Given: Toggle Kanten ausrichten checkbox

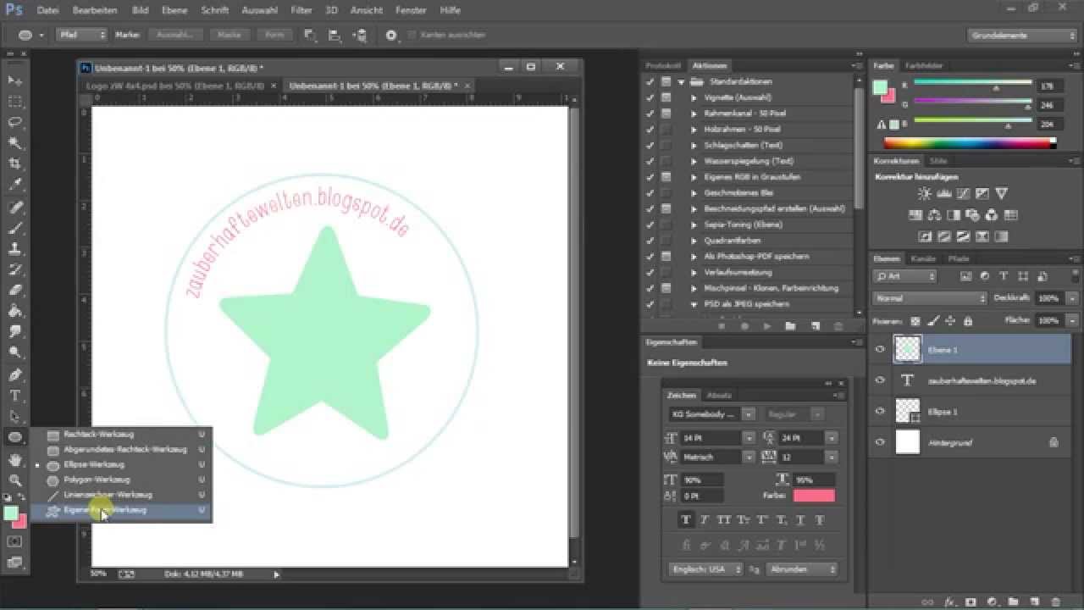Looking at the screenshot, I should pyautogui.click(x=412, y=36).
